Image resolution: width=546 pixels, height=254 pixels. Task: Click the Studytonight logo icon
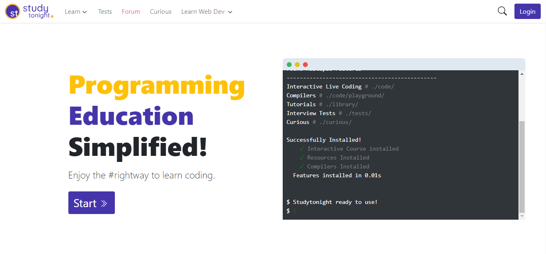pos(13,11)
